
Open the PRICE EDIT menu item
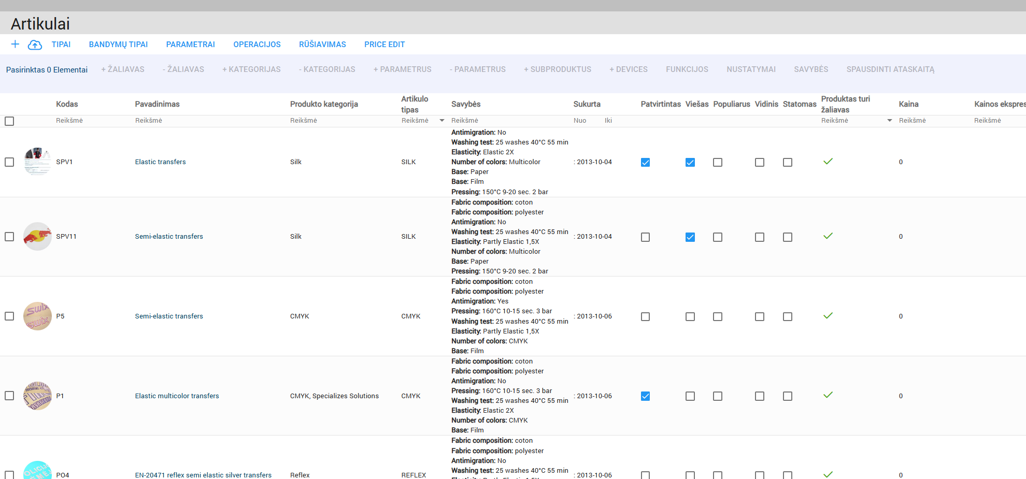coord(384,45)
